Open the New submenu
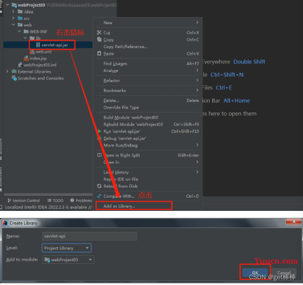 [x=148, y=22]
